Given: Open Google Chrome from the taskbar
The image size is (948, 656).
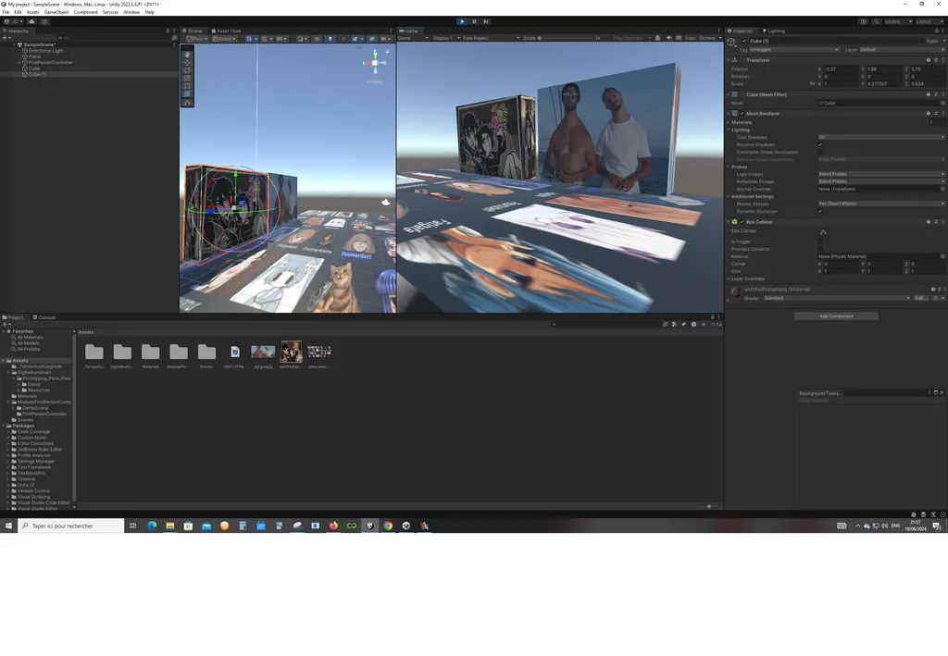Looking at the screenshot, I should pos(388,526).
